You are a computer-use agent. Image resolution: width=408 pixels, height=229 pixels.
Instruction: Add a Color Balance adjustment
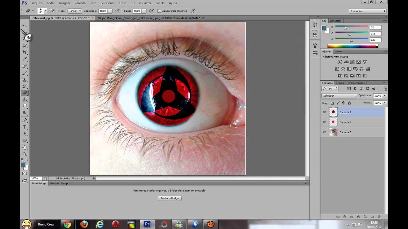pos(343,69)
